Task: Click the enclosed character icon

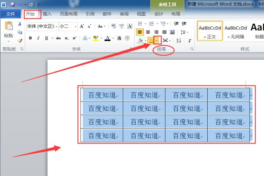Action: point(127,38)
